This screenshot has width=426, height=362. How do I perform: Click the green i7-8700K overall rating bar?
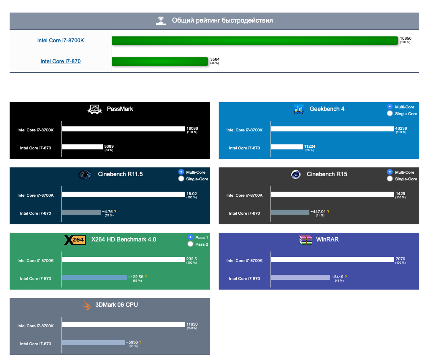[255, 41]
